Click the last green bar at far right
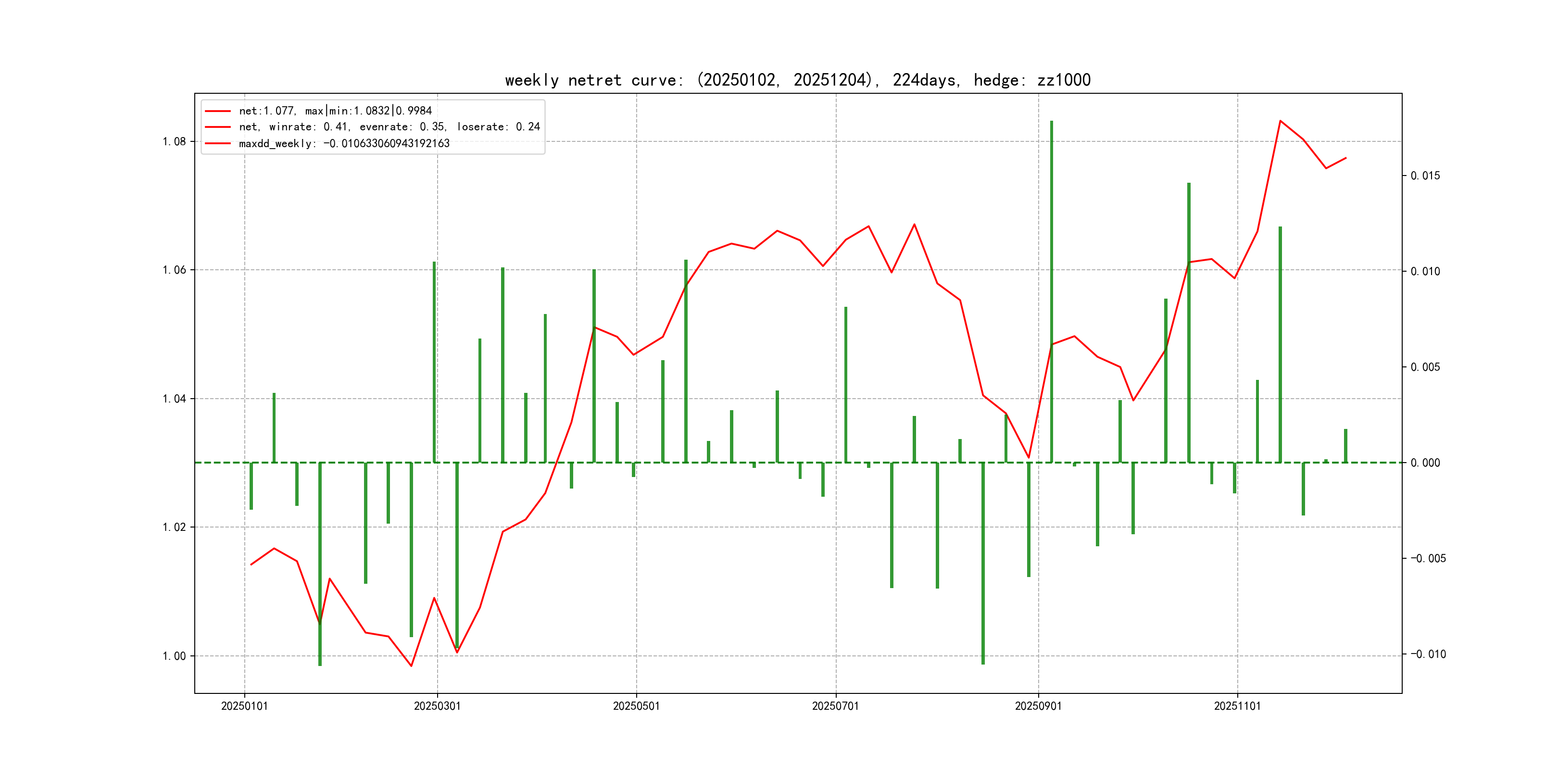1558x779 pixels. pyautogui.click(x=1346, y=446)
